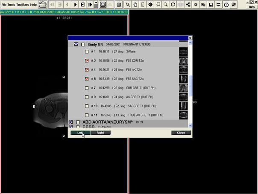Click the '#1 16:10:11' image label
258x194 pixels.
(64, 18)
